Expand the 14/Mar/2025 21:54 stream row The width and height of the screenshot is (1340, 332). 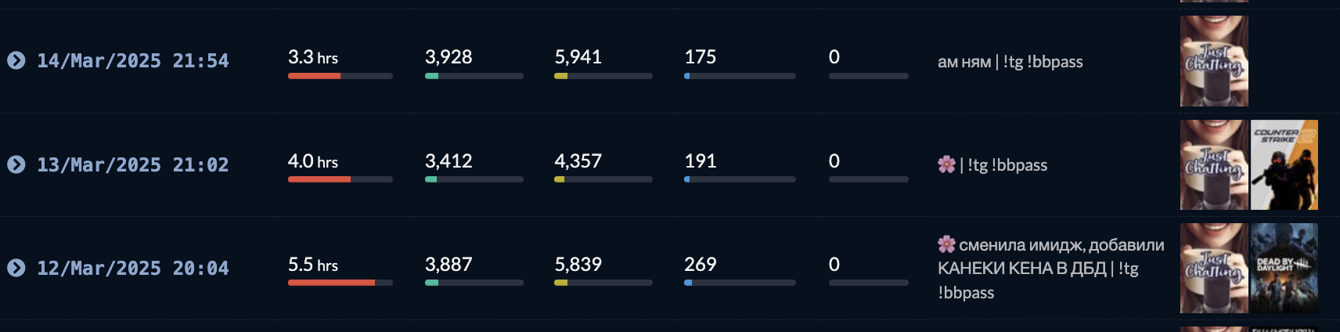[x=16, y=60]
